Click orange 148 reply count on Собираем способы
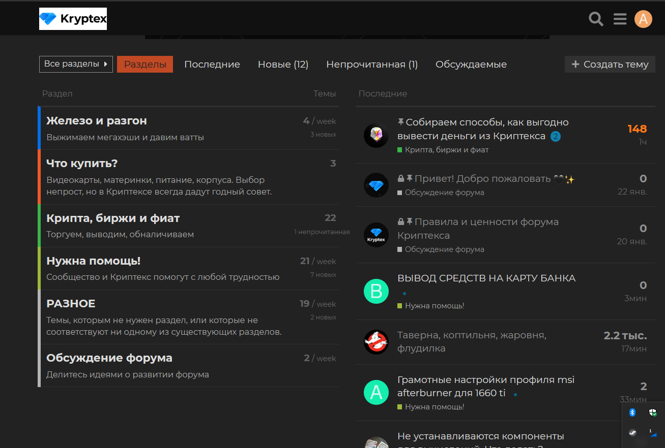 (x=637, y=129)
